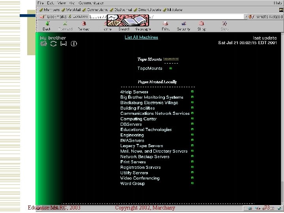Click status dot for DBServers
Viewport: 284px width, 213px height.
click(x=192, y=124)
